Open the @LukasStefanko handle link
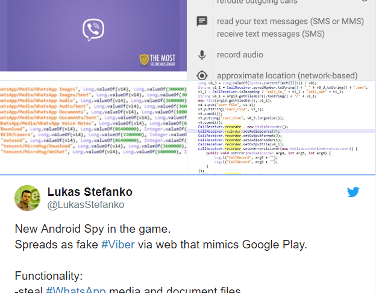 pyautogui.click(x=86, y=205)
